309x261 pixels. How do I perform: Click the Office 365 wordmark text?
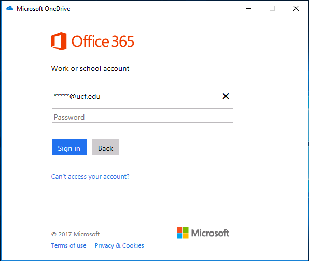[103, 41]
